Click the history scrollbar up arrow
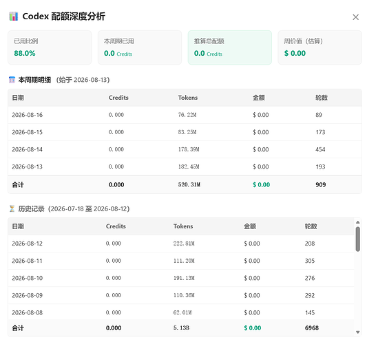 tap(357, 222)
